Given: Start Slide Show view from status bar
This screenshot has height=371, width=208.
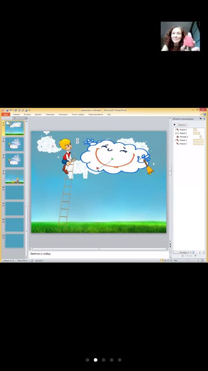Looking at the screenshot, I should pyautogui.click(x=171, y=260).
